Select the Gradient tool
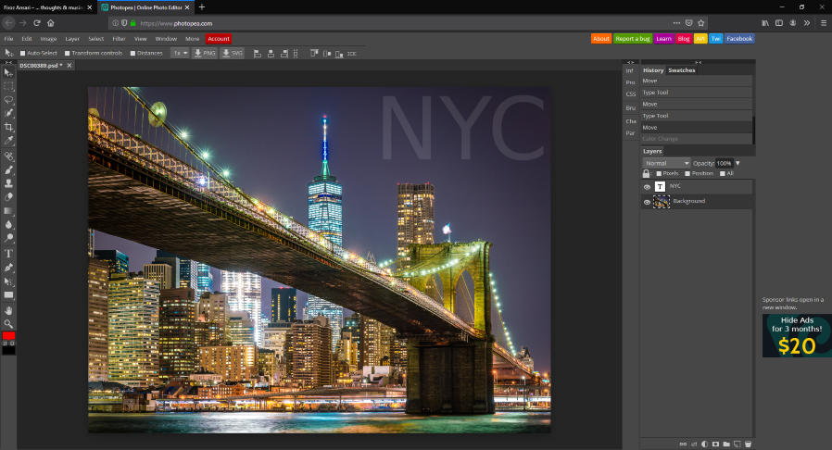 coord(8,211)
